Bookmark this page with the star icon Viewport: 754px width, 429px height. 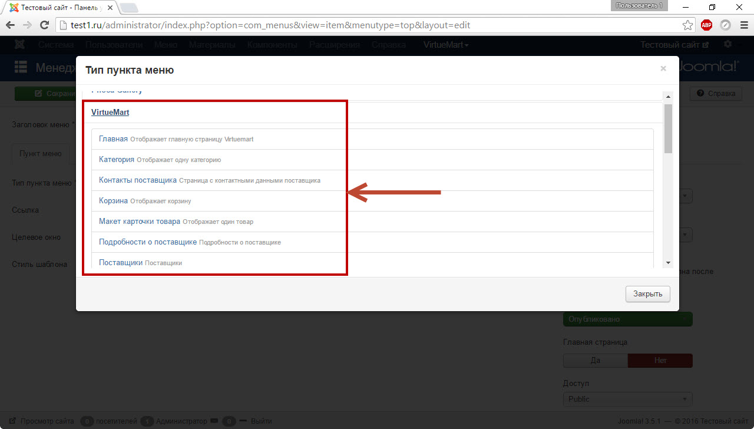coord(687,25)
